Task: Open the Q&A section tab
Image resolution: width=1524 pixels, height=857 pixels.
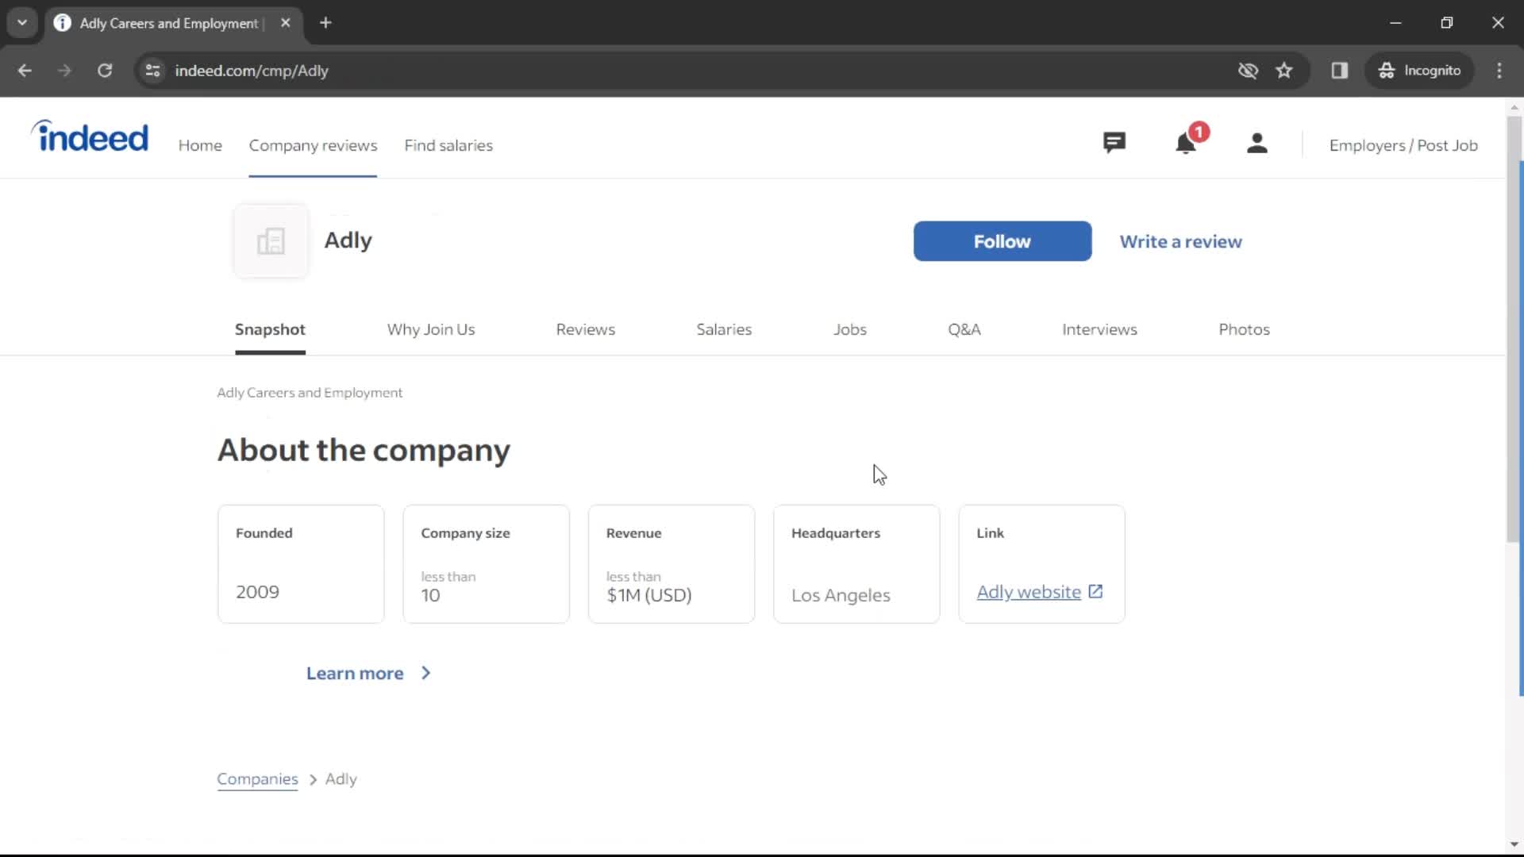Action: [964, 329]
